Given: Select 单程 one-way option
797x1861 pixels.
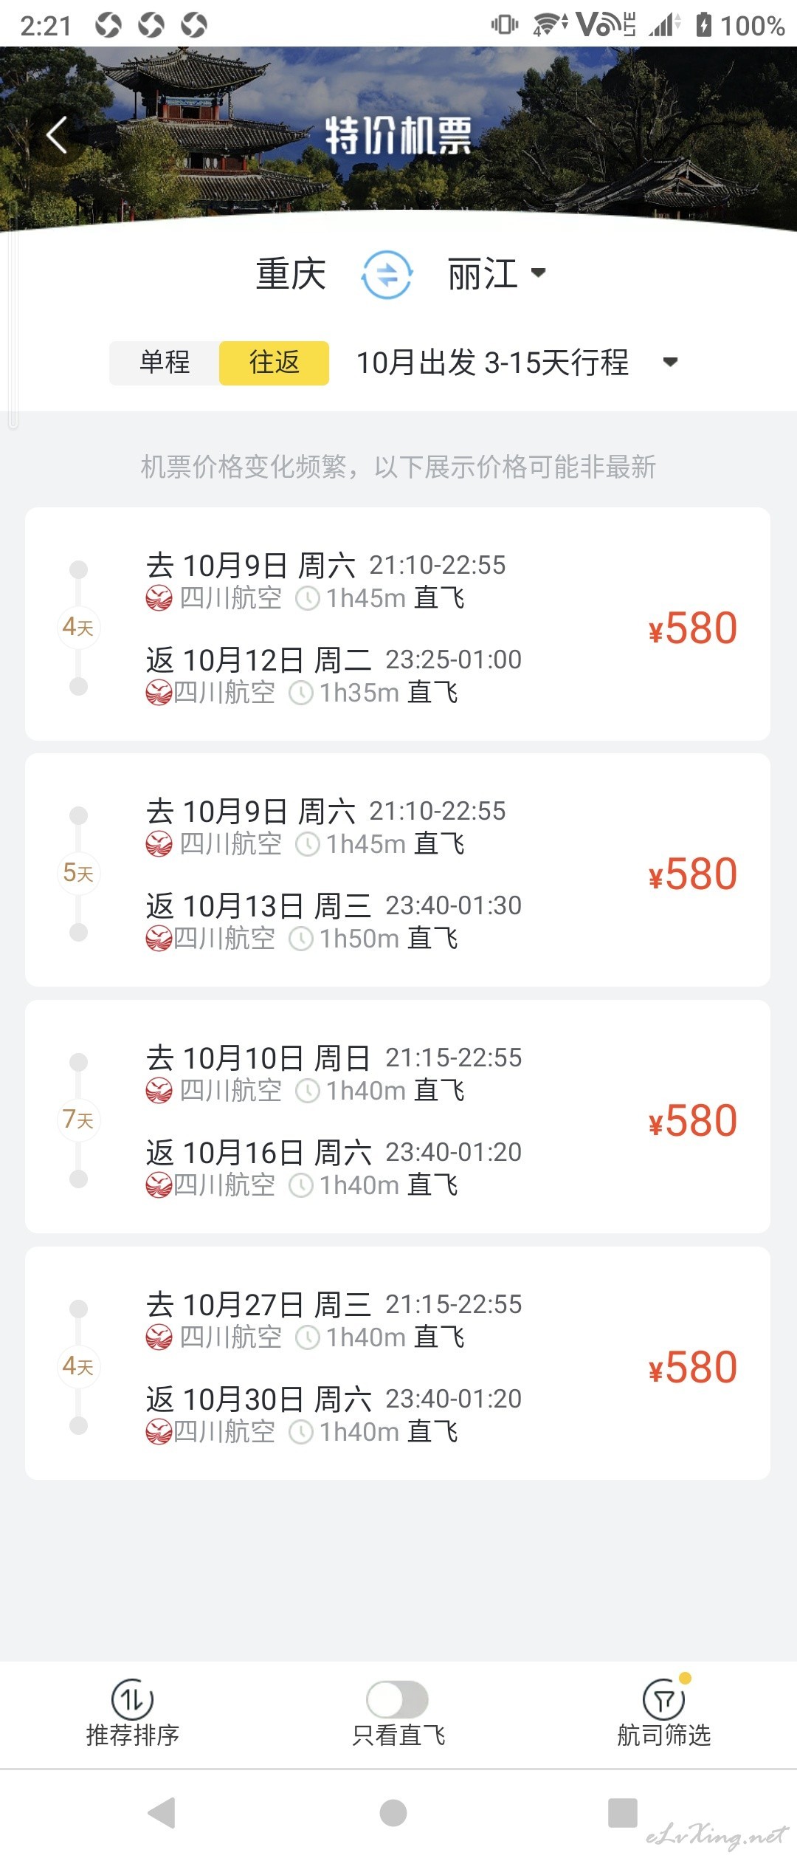Looking at the screenshot, I should [165, 363].
